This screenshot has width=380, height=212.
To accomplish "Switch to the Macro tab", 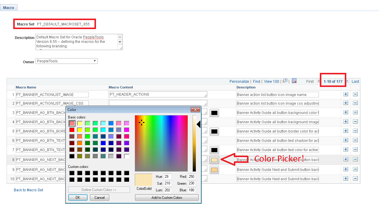I will tap(8, 7).
